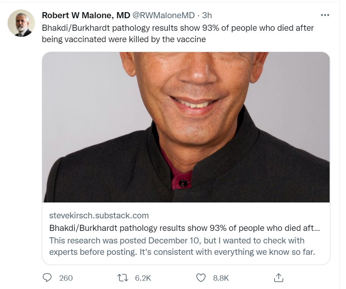Click the 3h timestamp of the tweet

coord(207,15)
